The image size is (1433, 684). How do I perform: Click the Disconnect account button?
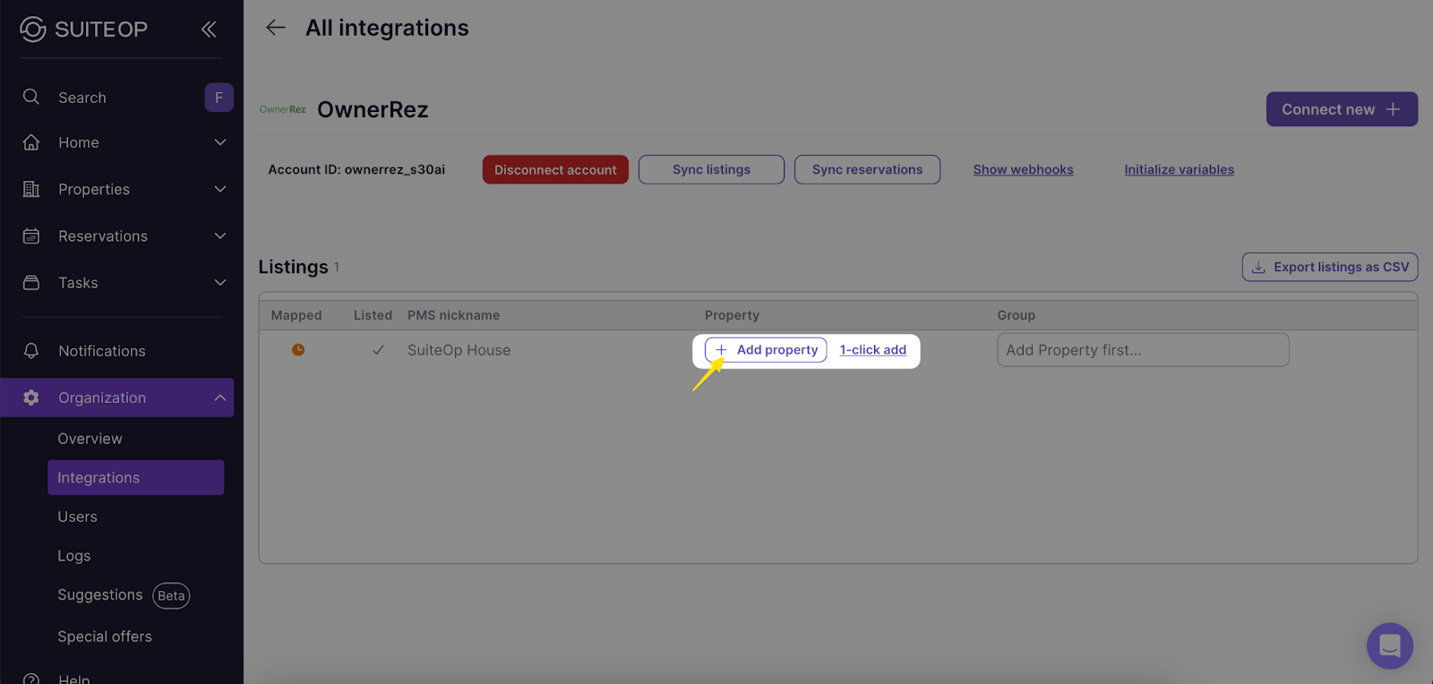pos(555,169)
